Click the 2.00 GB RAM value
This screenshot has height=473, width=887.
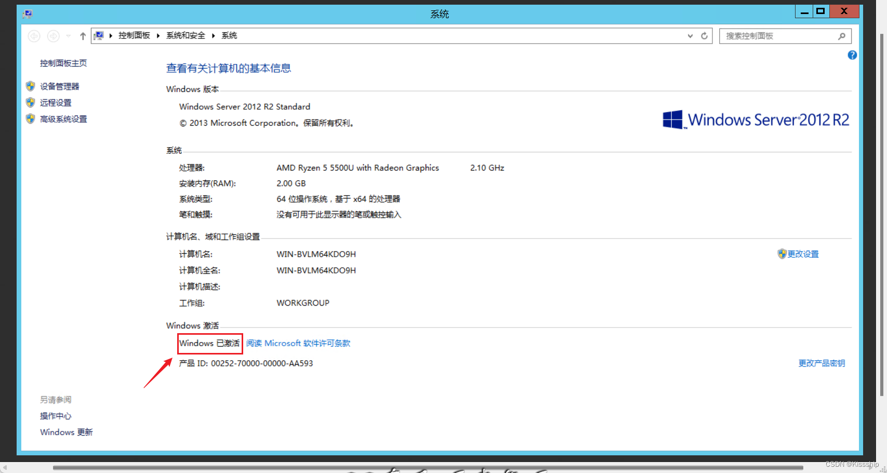pyautogui.click(x=291, y=183)
